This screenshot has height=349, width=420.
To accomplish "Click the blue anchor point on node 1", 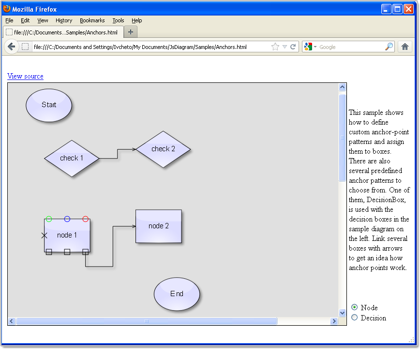I will point(67,219).
